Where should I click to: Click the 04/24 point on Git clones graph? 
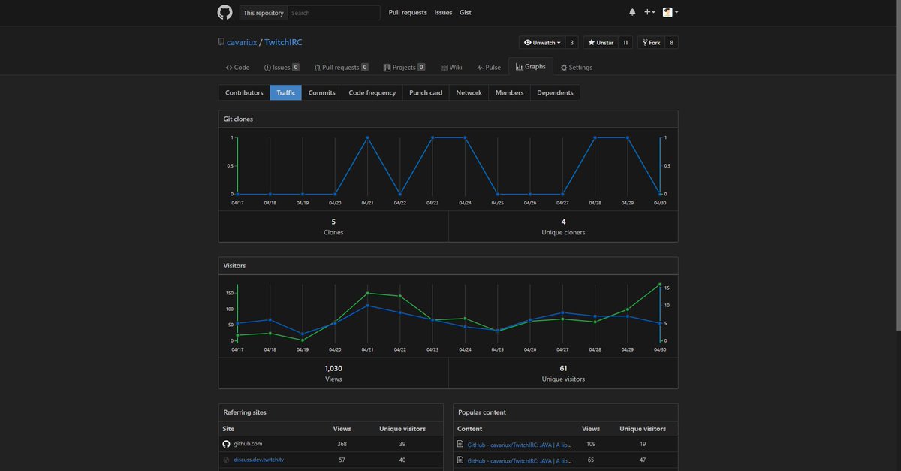pos(466,137)
